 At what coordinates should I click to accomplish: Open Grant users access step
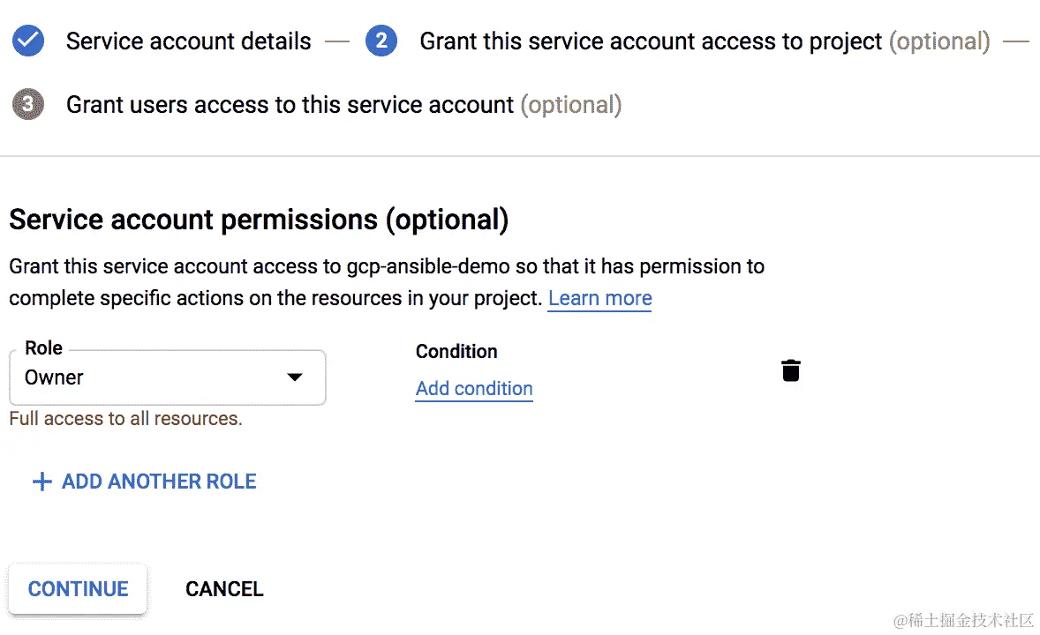[343, 105]
